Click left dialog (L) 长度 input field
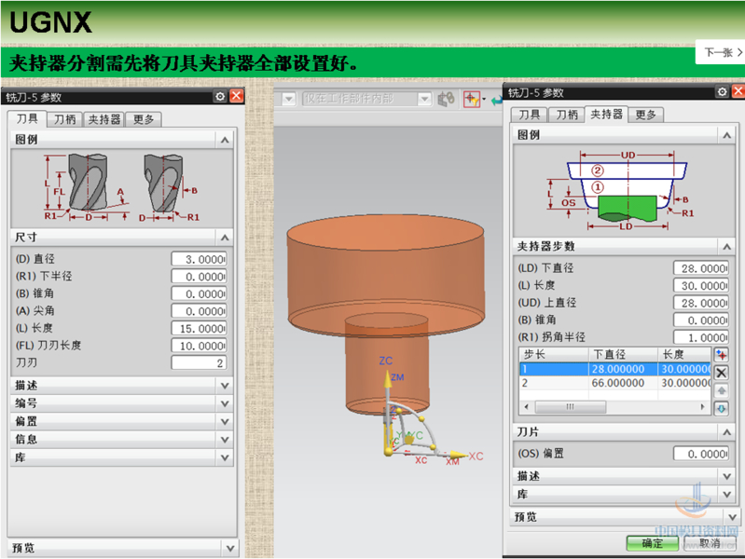745x559 pixels. click(x=200, y=329)
